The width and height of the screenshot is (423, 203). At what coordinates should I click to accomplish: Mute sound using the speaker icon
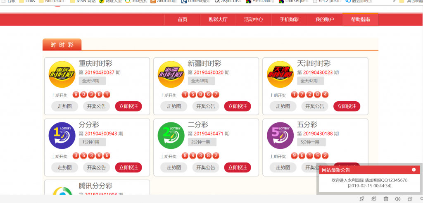click(x=397, y=199)
